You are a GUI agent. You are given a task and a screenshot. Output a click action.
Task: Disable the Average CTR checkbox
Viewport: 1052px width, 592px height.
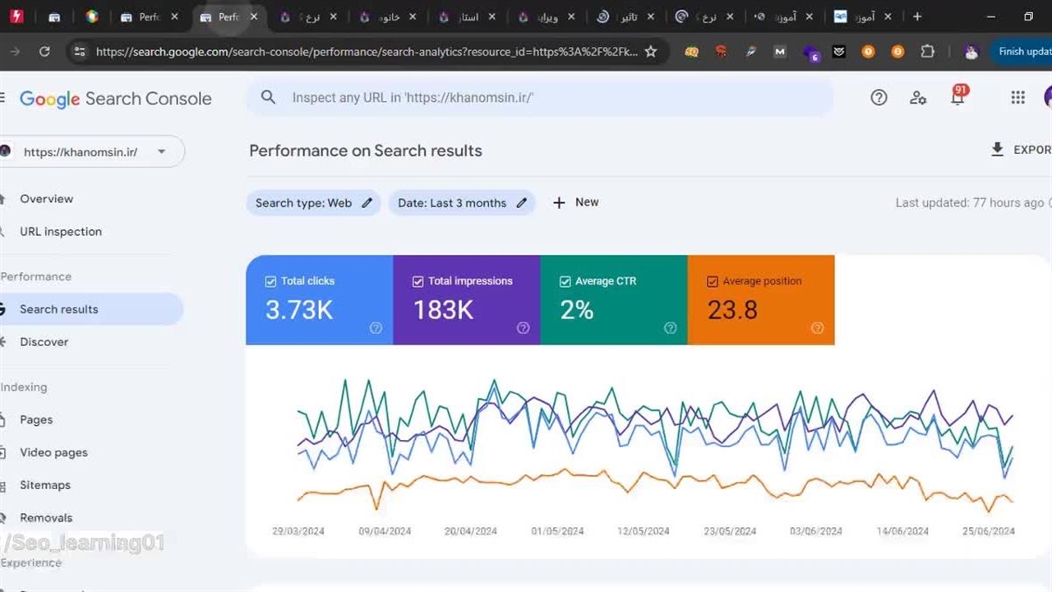tap(565, 281)
